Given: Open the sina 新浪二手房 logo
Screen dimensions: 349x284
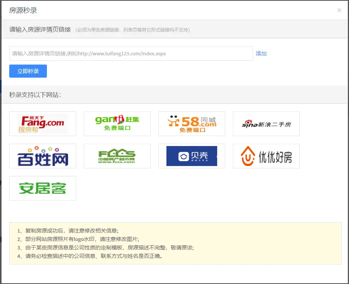Looking at the screenshot, I should (266, 124).
